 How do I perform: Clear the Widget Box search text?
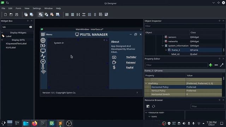tap(30, 27)
